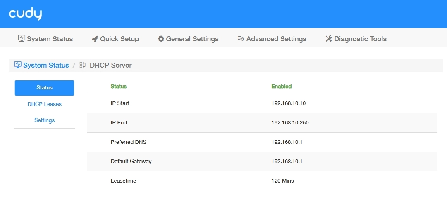447x197 pixels.
Task: Click the IP End value 192.168.10.250
Action: click(290, 123)
